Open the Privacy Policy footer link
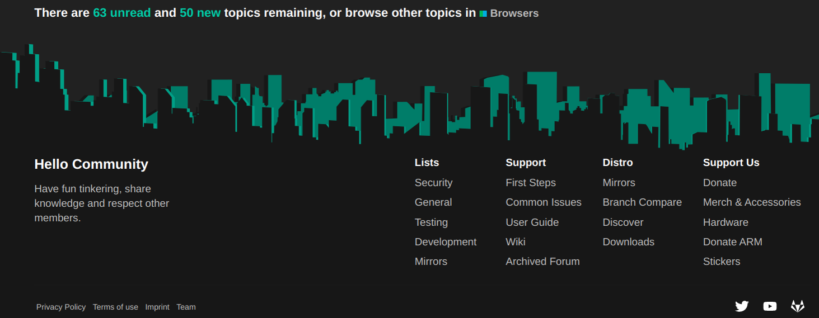This screenshot has height=318, width=819. [61, 307]
